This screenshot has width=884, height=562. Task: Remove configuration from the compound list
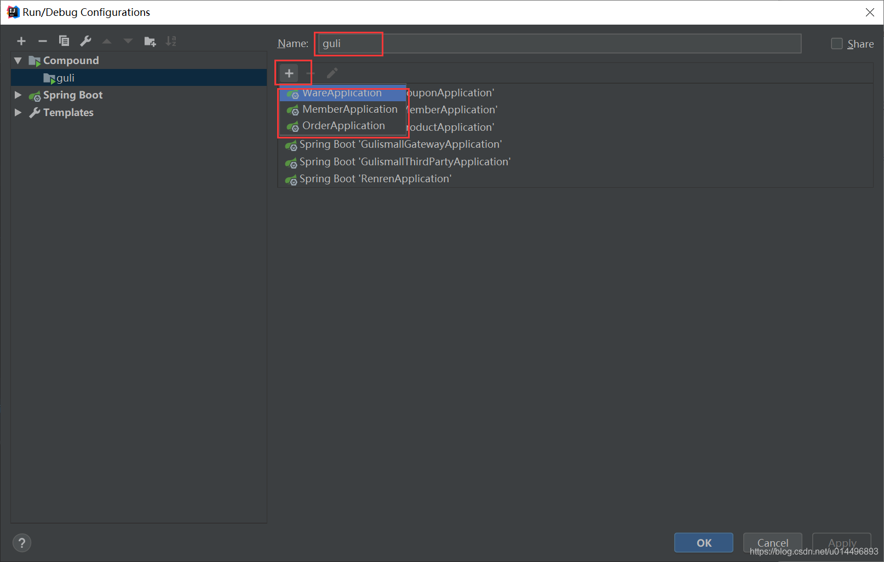pyautogui.click(x=311, y=73)
